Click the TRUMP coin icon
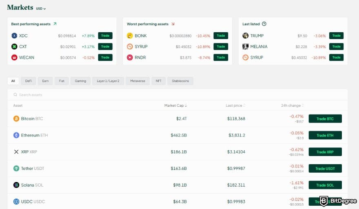359x209 pixels. [246, 36]
